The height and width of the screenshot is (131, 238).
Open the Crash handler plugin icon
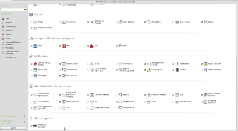[64, 64]
